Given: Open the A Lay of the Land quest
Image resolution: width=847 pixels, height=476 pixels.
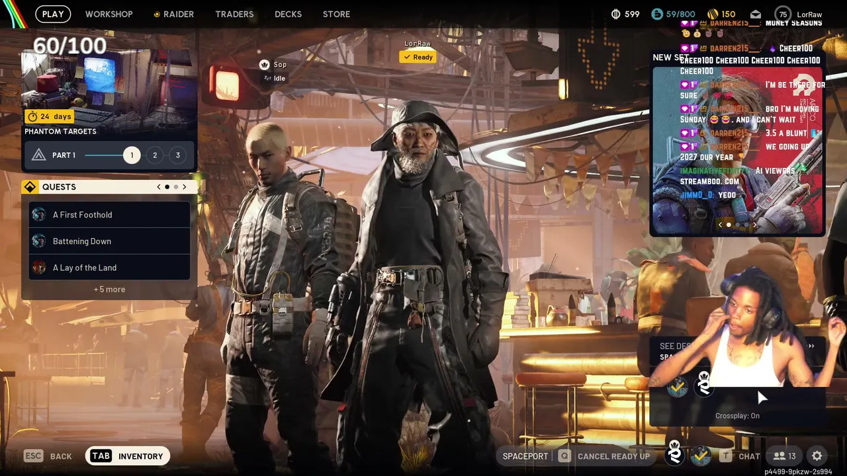Looking at the screenshot, I should pyautogui.click(x=109, y=268).
